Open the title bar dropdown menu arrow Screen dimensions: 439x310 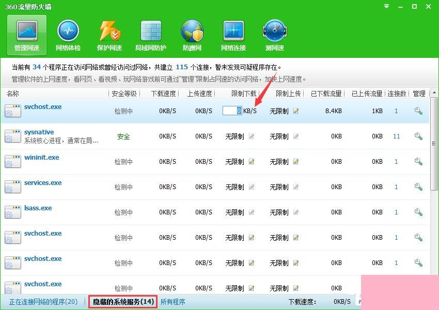point(387,6)
